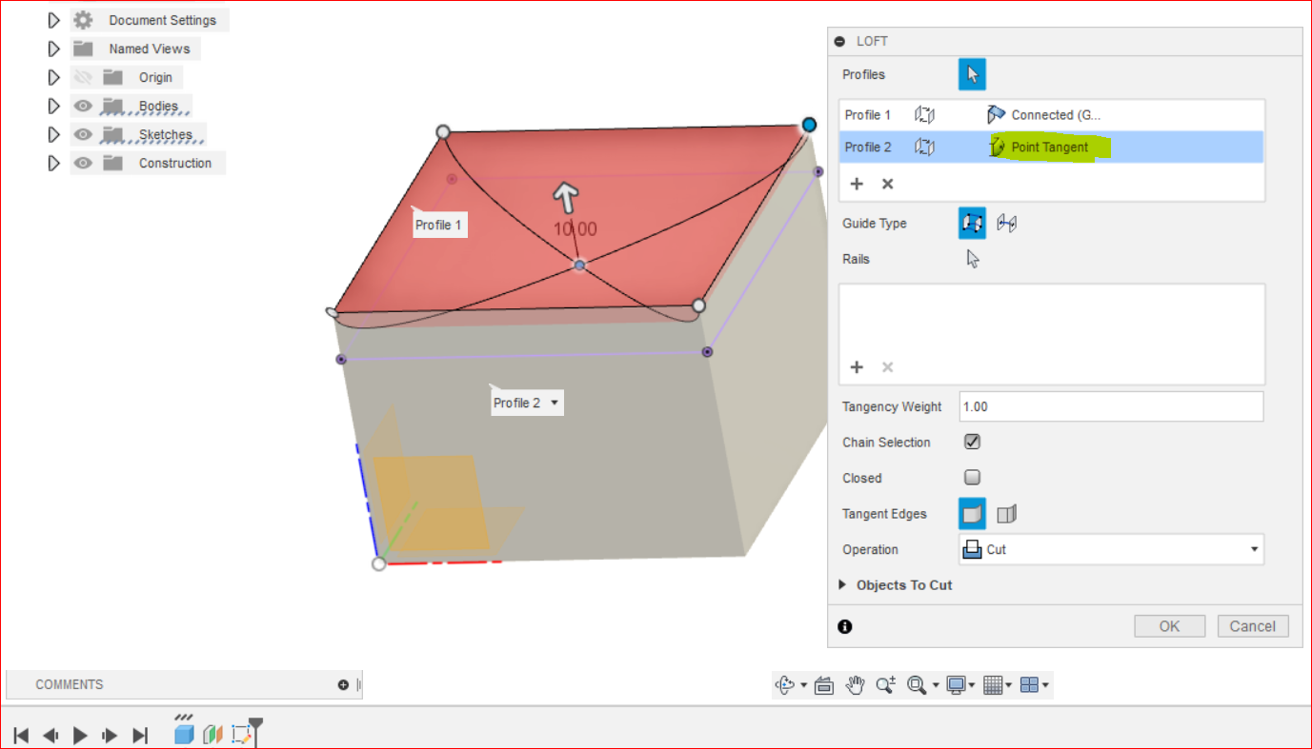Screen dimensions: 1312x749
Task: Select the Pan hand tool
Action: [856, 684]
